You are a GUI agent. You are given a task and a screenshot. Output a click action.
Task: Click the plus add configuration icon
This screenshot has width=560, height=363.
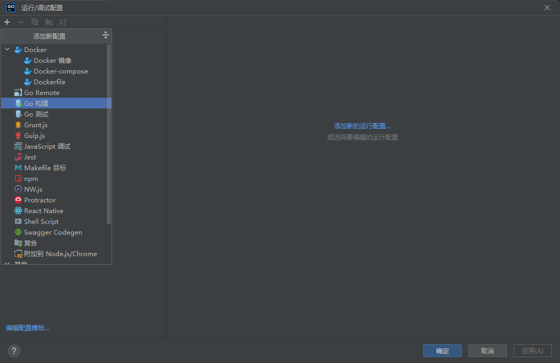(7, 22)
